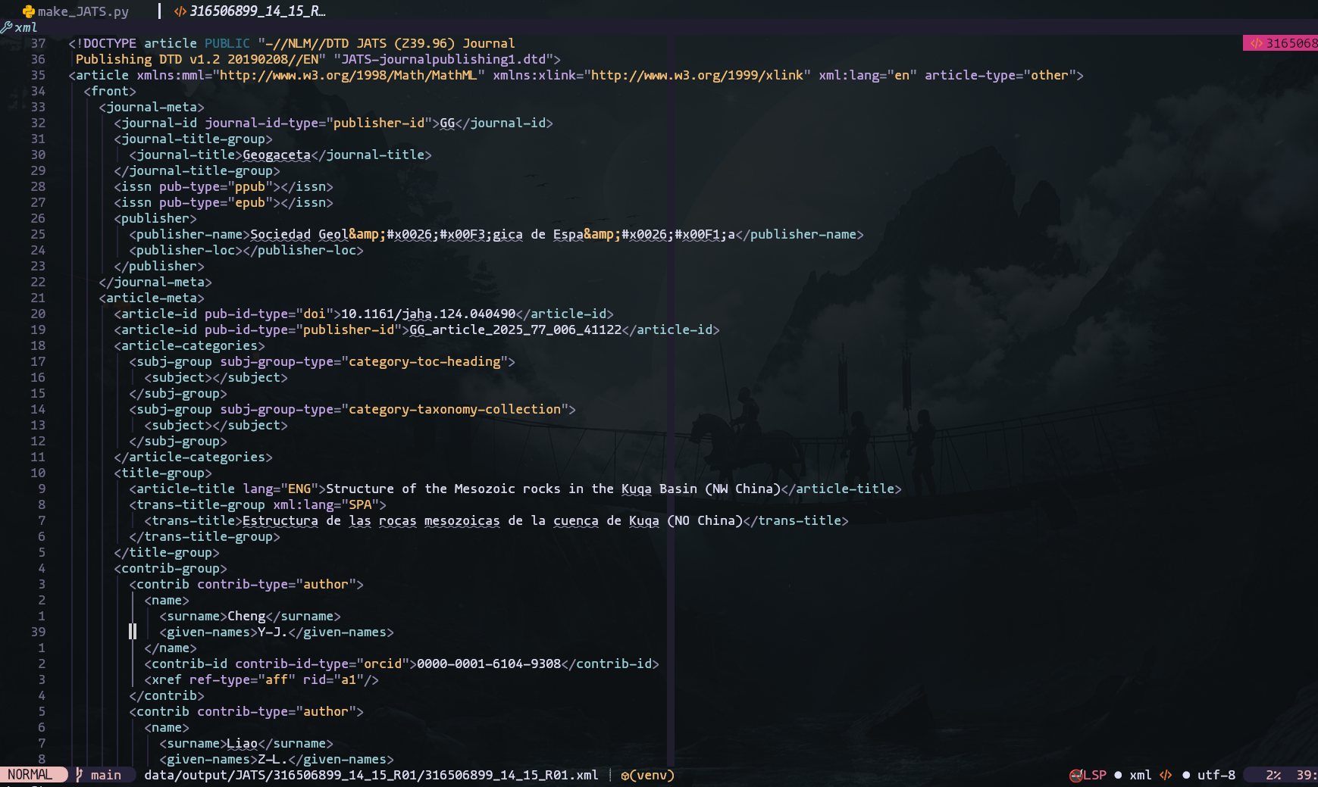Click the git branch icon before main
The image size is (1318, 787).
pos(79,775)
